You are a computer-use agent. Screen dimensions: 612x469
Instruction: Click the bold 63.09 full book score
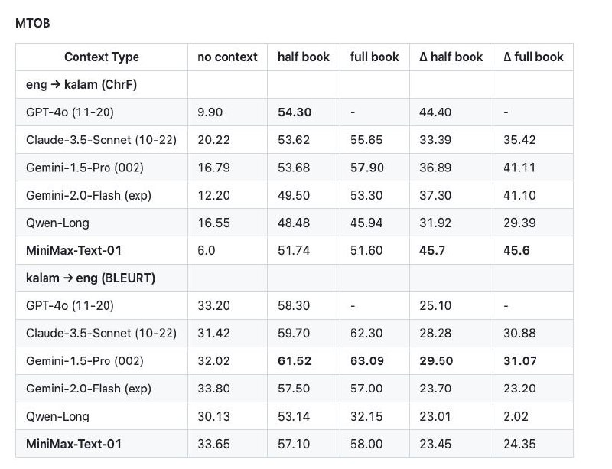367,361
